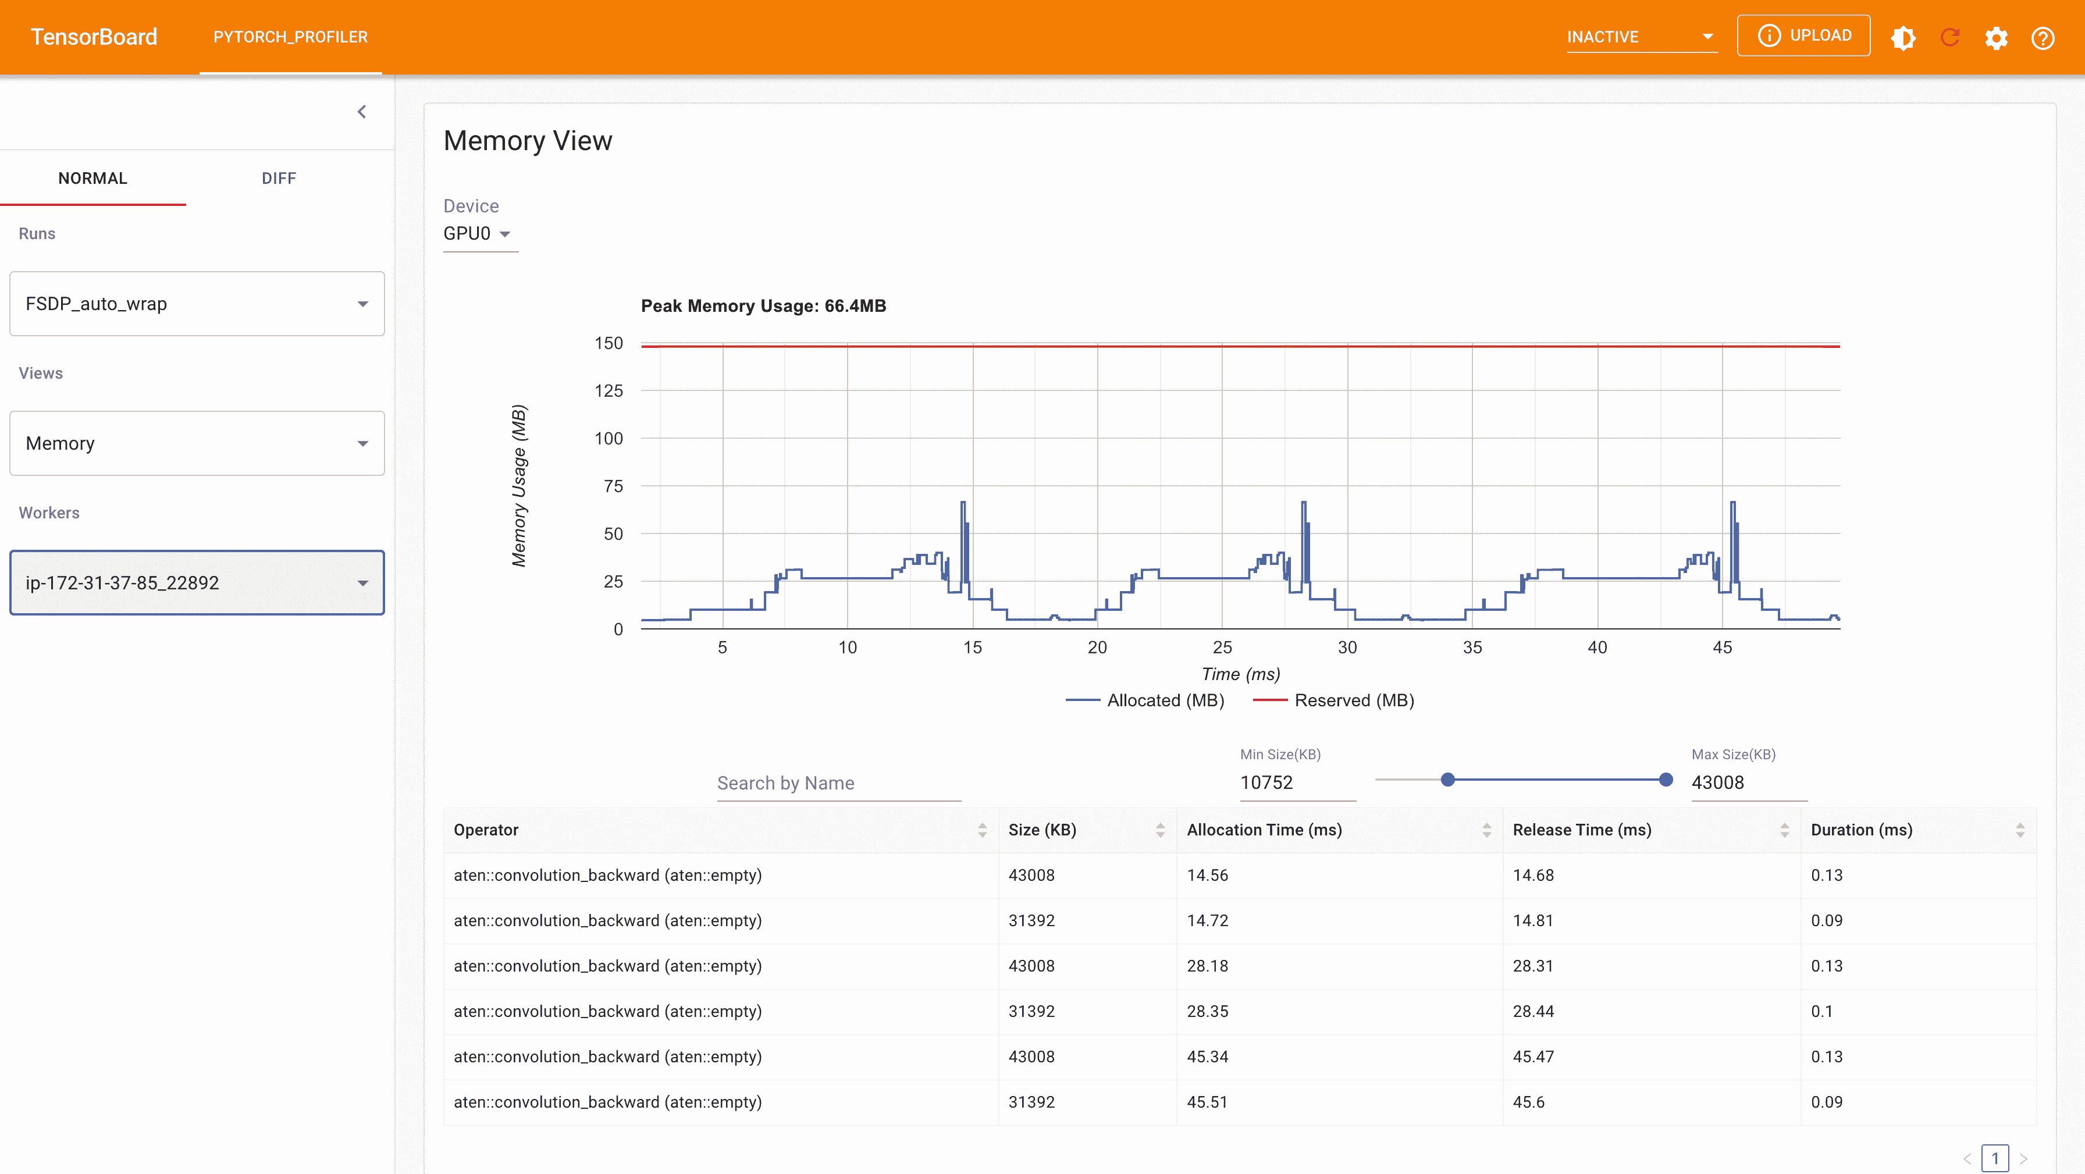Focus the Search by Name field
The image size is (2085, 1174).
(x=838, y=783)
